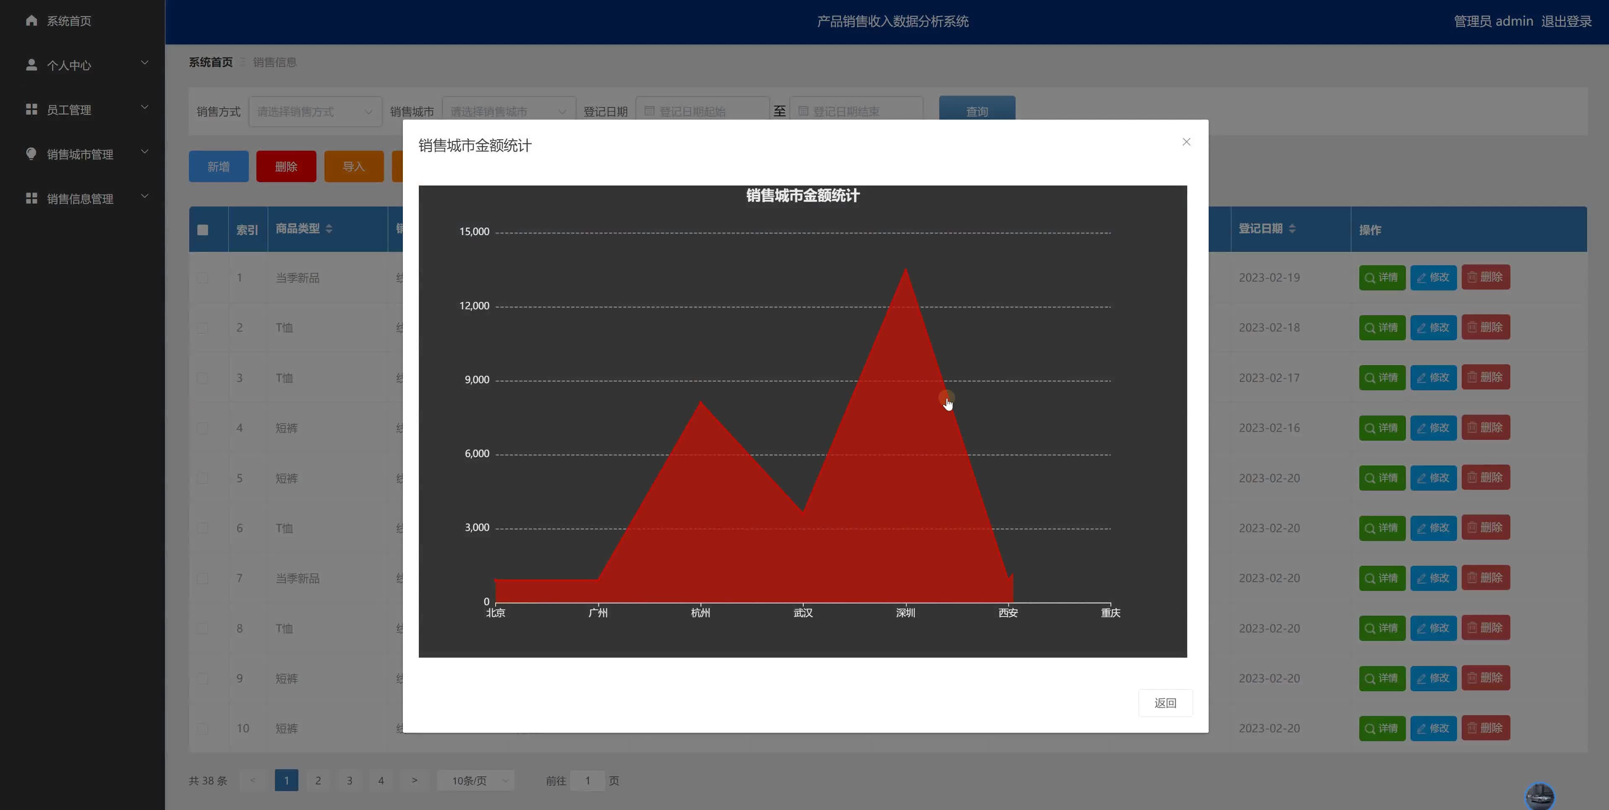Image resolution: width=1609 pixels, height=810 pixels.
Task: Click the home icon beside 系统首页
Action: click(x=31, y=21)
